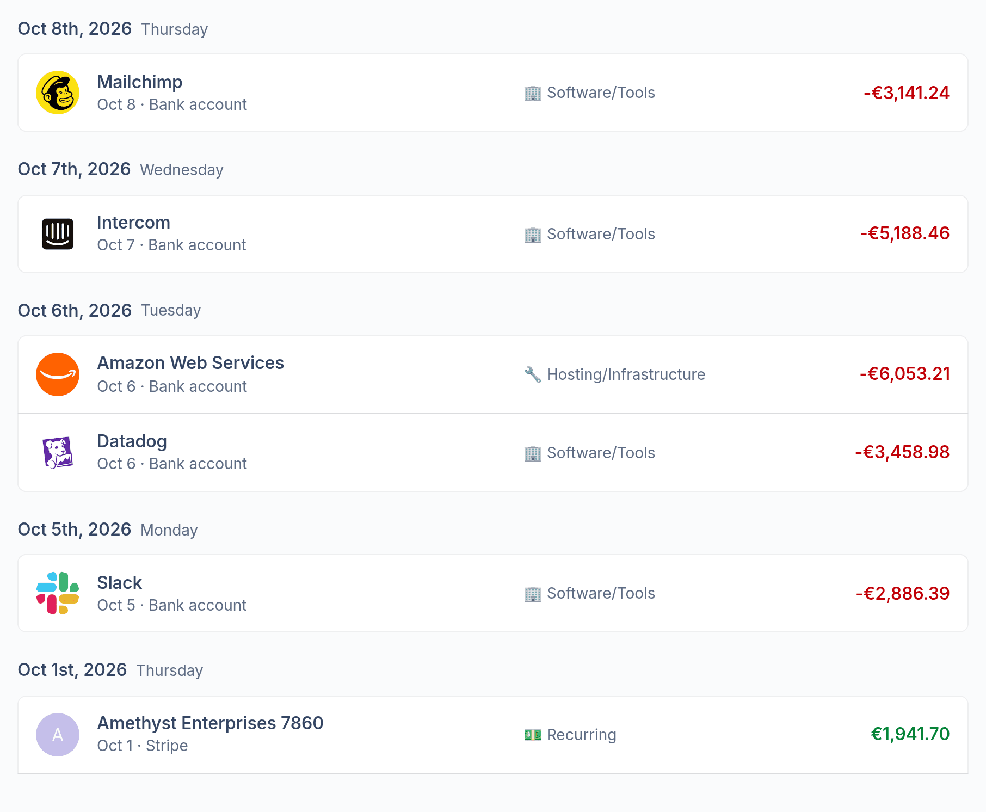
Task: Open the Amazon Web Services transaction name
Action: 190,363
